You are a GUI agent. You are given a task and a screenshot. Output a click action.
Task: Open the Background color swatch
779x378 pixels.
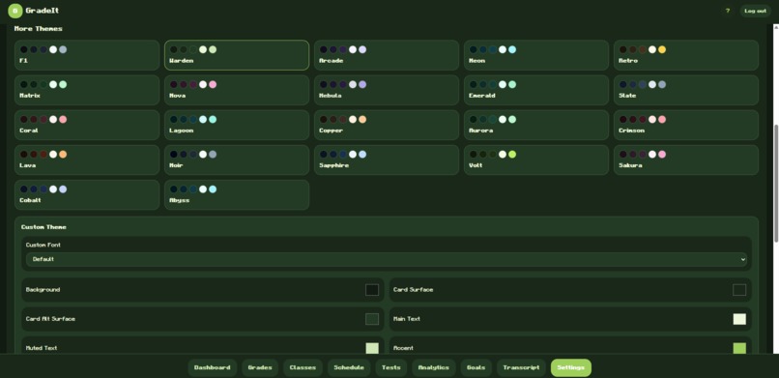[372, 290]
